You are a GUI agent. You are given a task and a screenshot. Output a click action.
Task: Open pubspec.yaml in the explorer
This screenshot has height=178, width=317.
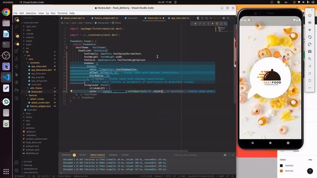pos(33,150)
